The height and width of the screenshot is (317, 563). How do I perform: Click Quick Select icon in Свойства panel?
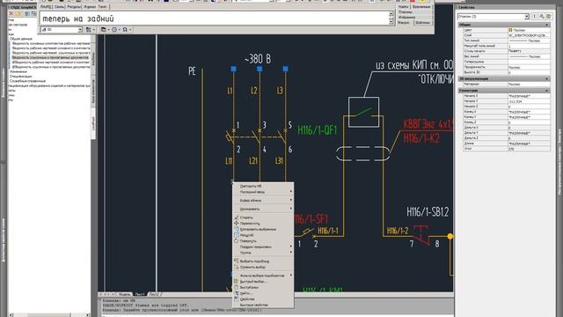coord(549,17)
